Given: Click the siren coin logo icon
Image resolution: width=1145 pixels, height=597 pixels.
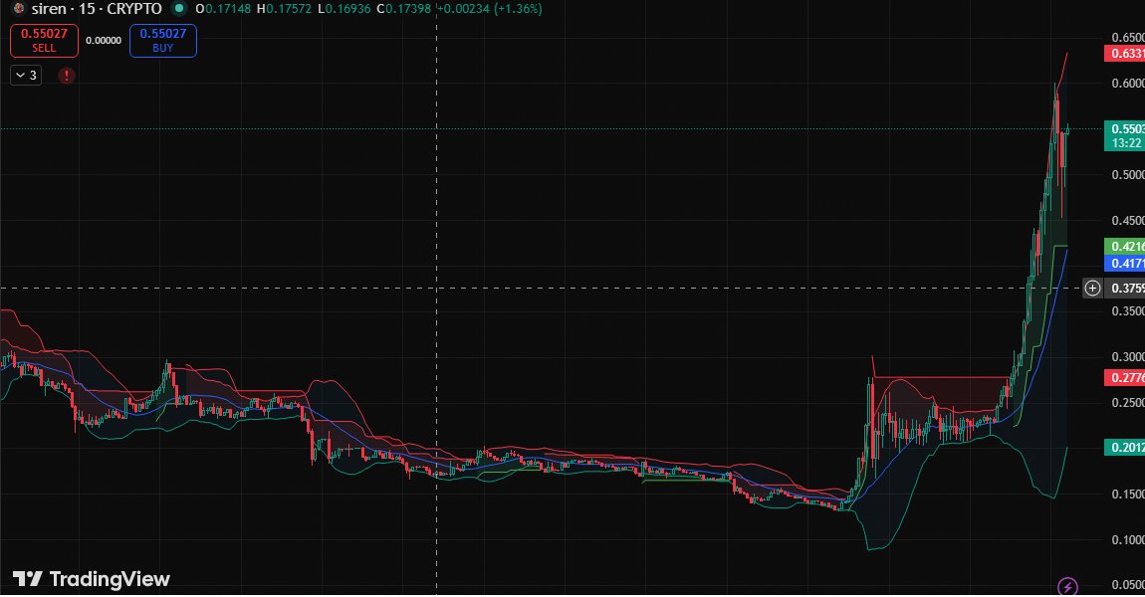Looking at the screenshot, I should point(20,9).
